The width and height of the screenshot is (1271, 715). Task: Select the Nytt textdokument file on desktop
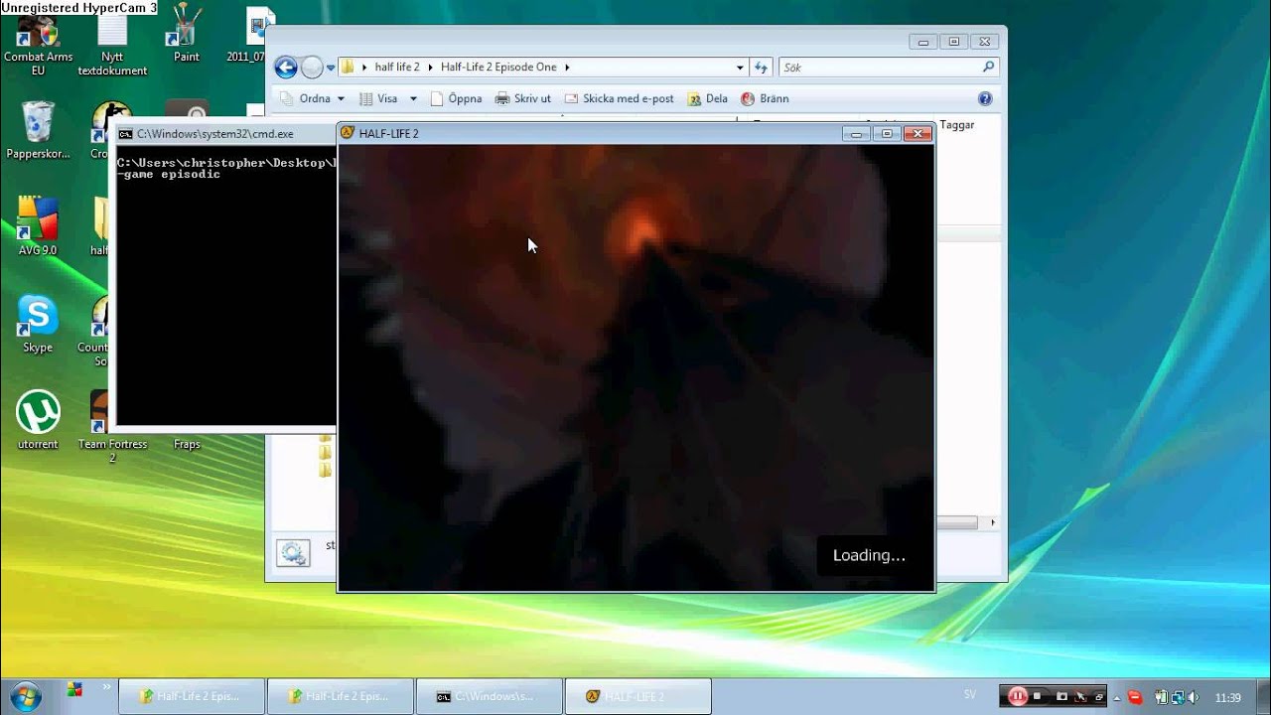pyautogui.click(x=112, y=45)
